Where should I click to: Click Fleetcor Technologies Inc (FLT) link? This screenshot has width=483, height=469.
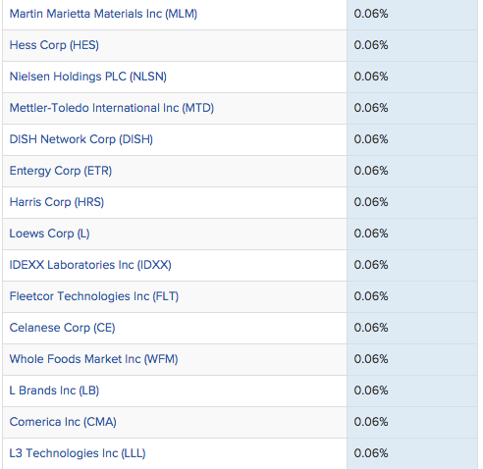[x=94, y=296]
